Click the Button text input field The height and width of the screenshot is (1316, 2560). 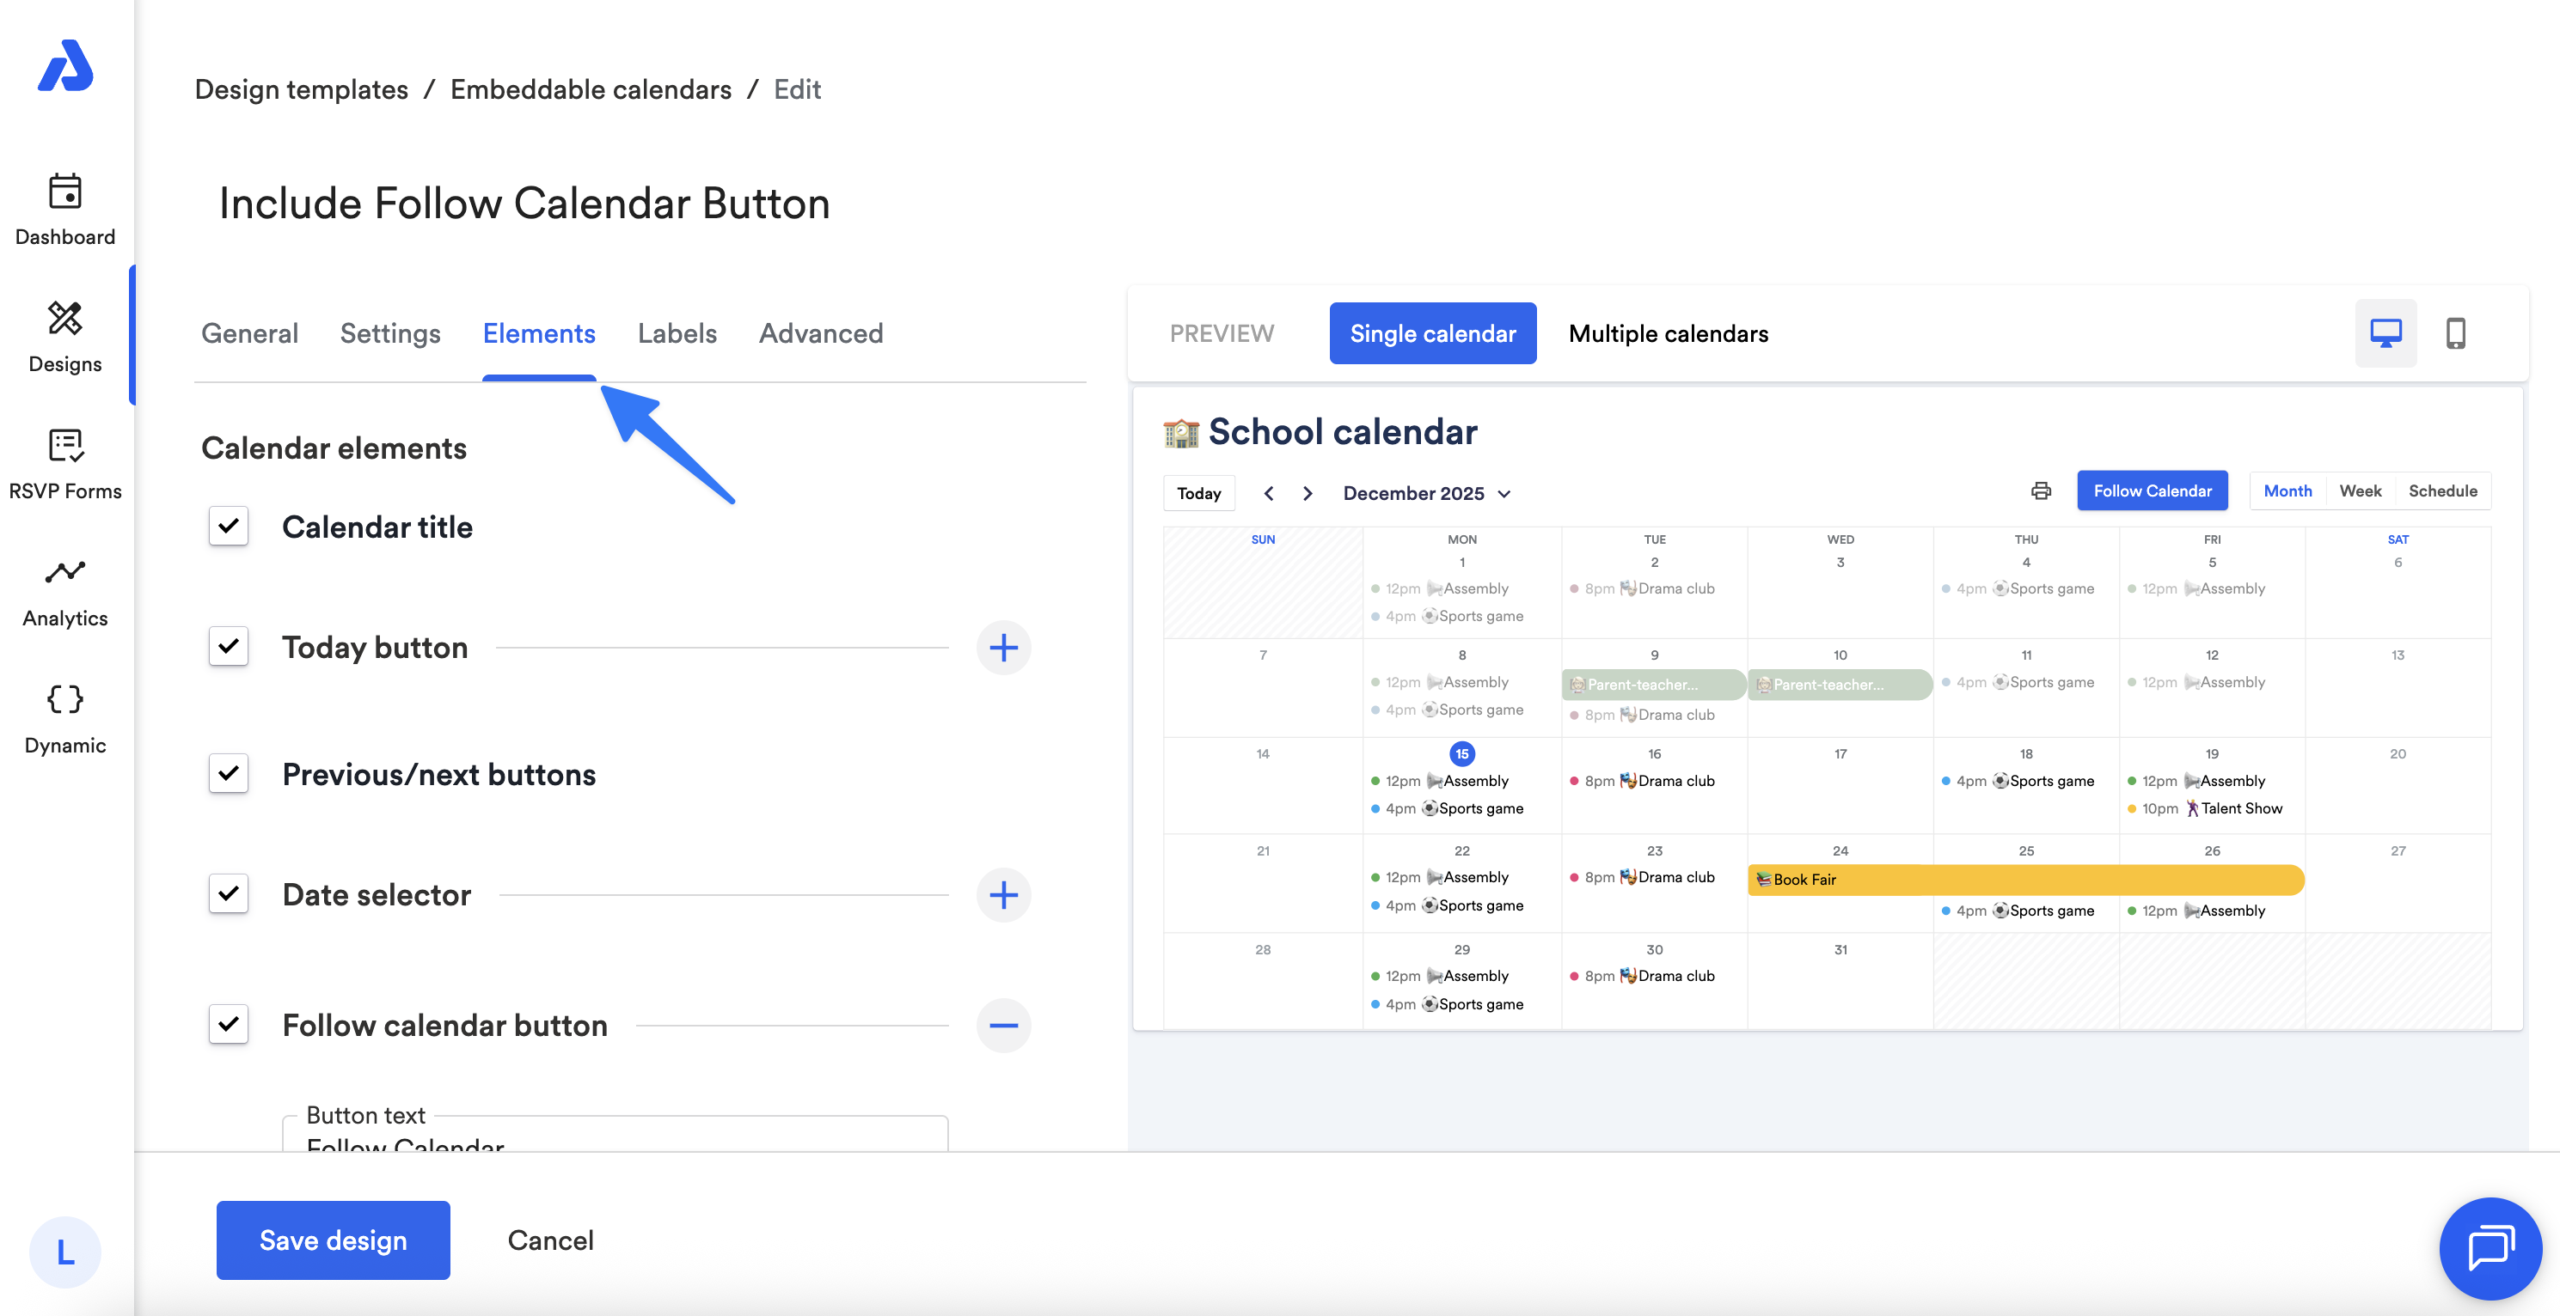(x=614, y=1140)
